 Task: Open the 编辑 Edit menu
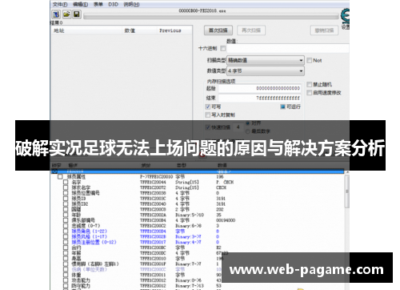point(80,4)
